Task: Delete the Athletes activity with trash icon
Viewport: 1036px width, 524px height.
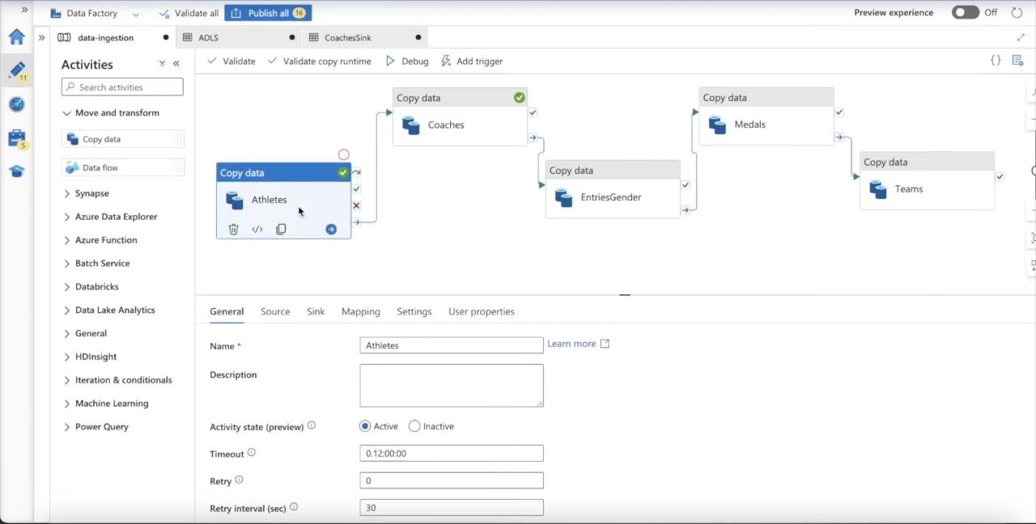Action: pyautogui.click(x=233, y=230)
